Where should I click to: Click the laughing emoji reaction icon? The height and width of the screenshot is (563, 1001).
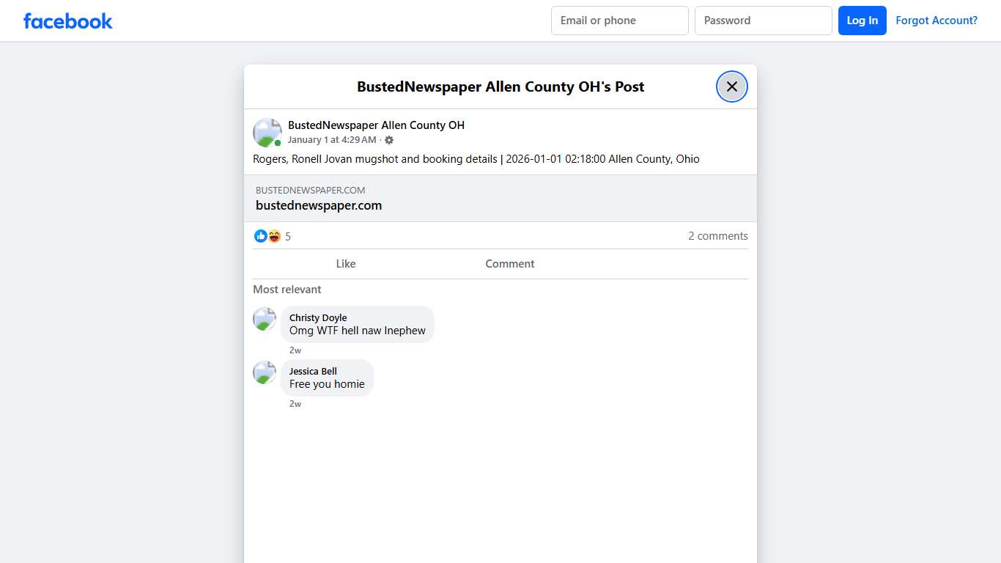[273, 236]
